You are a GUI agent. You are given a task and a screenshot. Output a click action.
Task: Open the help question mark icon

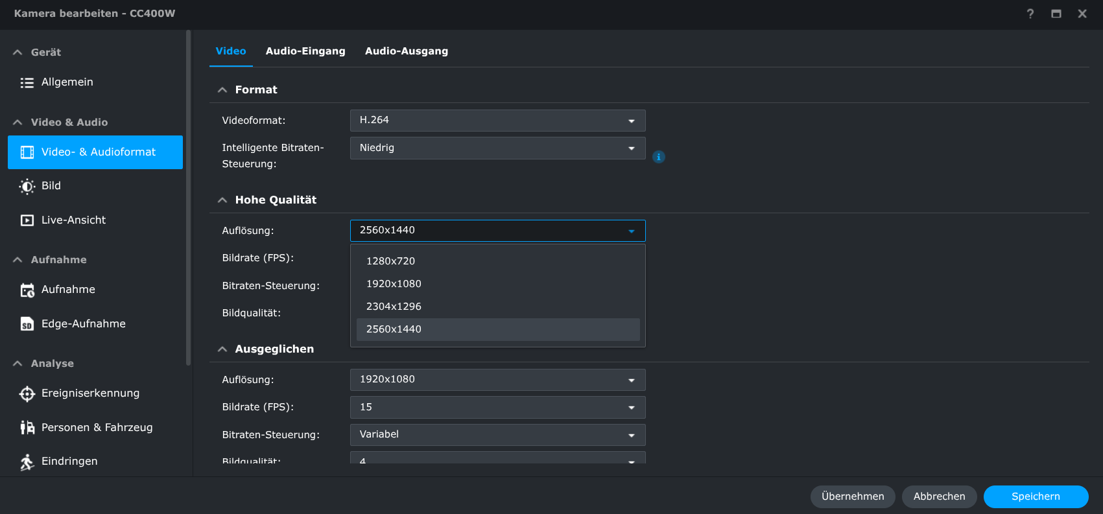[1030, 14]
